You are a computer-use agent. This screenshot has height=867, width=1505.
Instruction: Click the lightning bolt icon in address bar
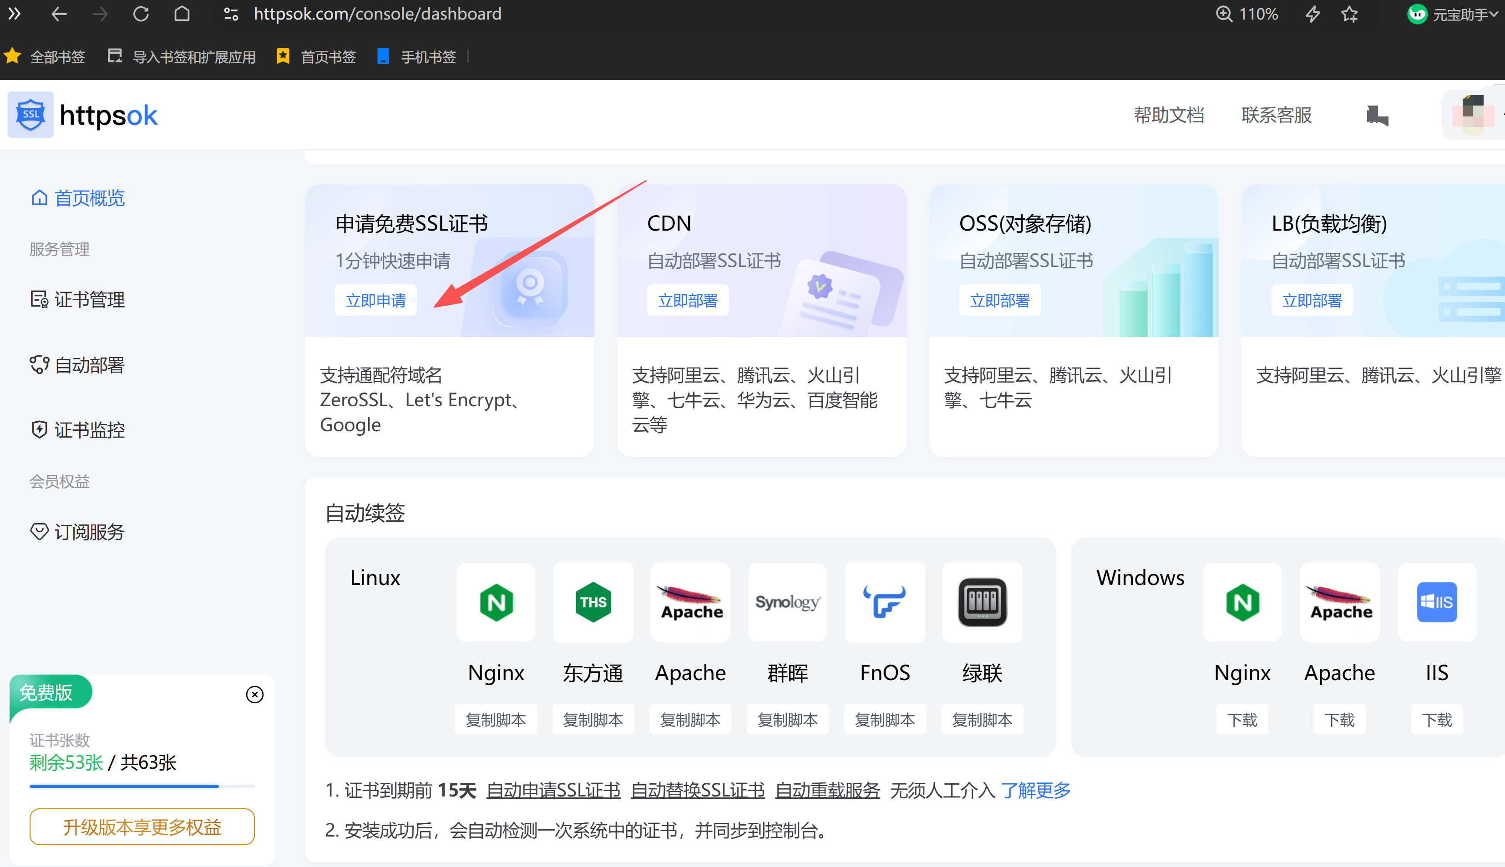click(1312, 14)
